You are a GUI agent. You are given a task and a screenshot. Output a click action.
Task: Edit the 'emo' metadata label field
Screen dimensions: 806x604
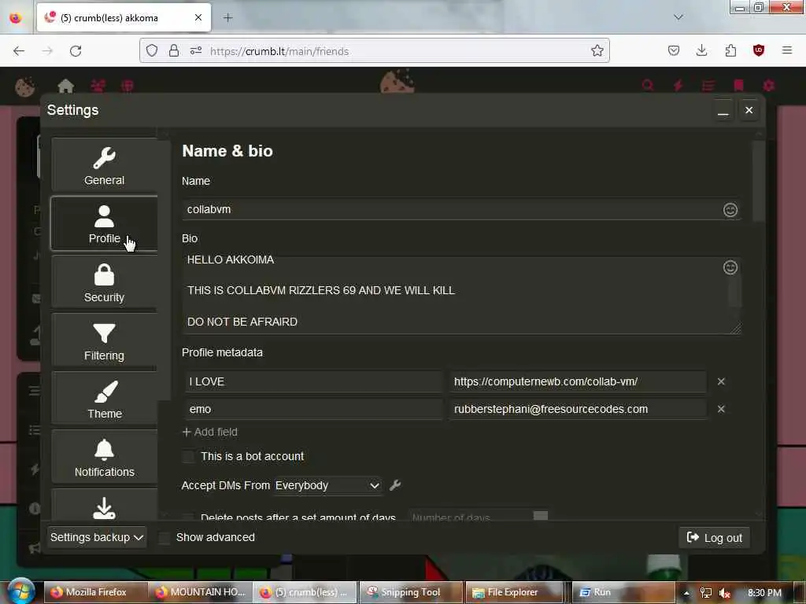[313, 409]
